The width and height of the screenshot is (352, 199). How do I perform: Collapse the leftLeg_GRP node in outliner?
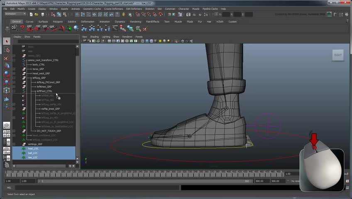(14, 78)
